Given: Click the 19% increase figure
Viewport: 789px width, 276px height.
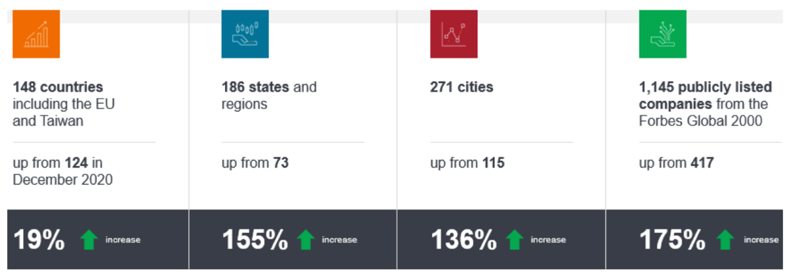Looking at the screenshot, I should pos(39,240).
